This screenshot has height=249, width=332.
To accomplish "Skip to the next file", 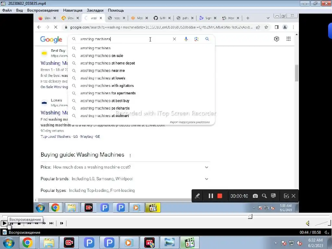I will [x=52, y=223].
